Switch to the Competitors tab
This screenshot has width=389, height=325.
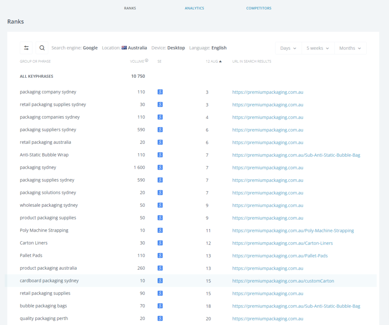pos(259,8)
